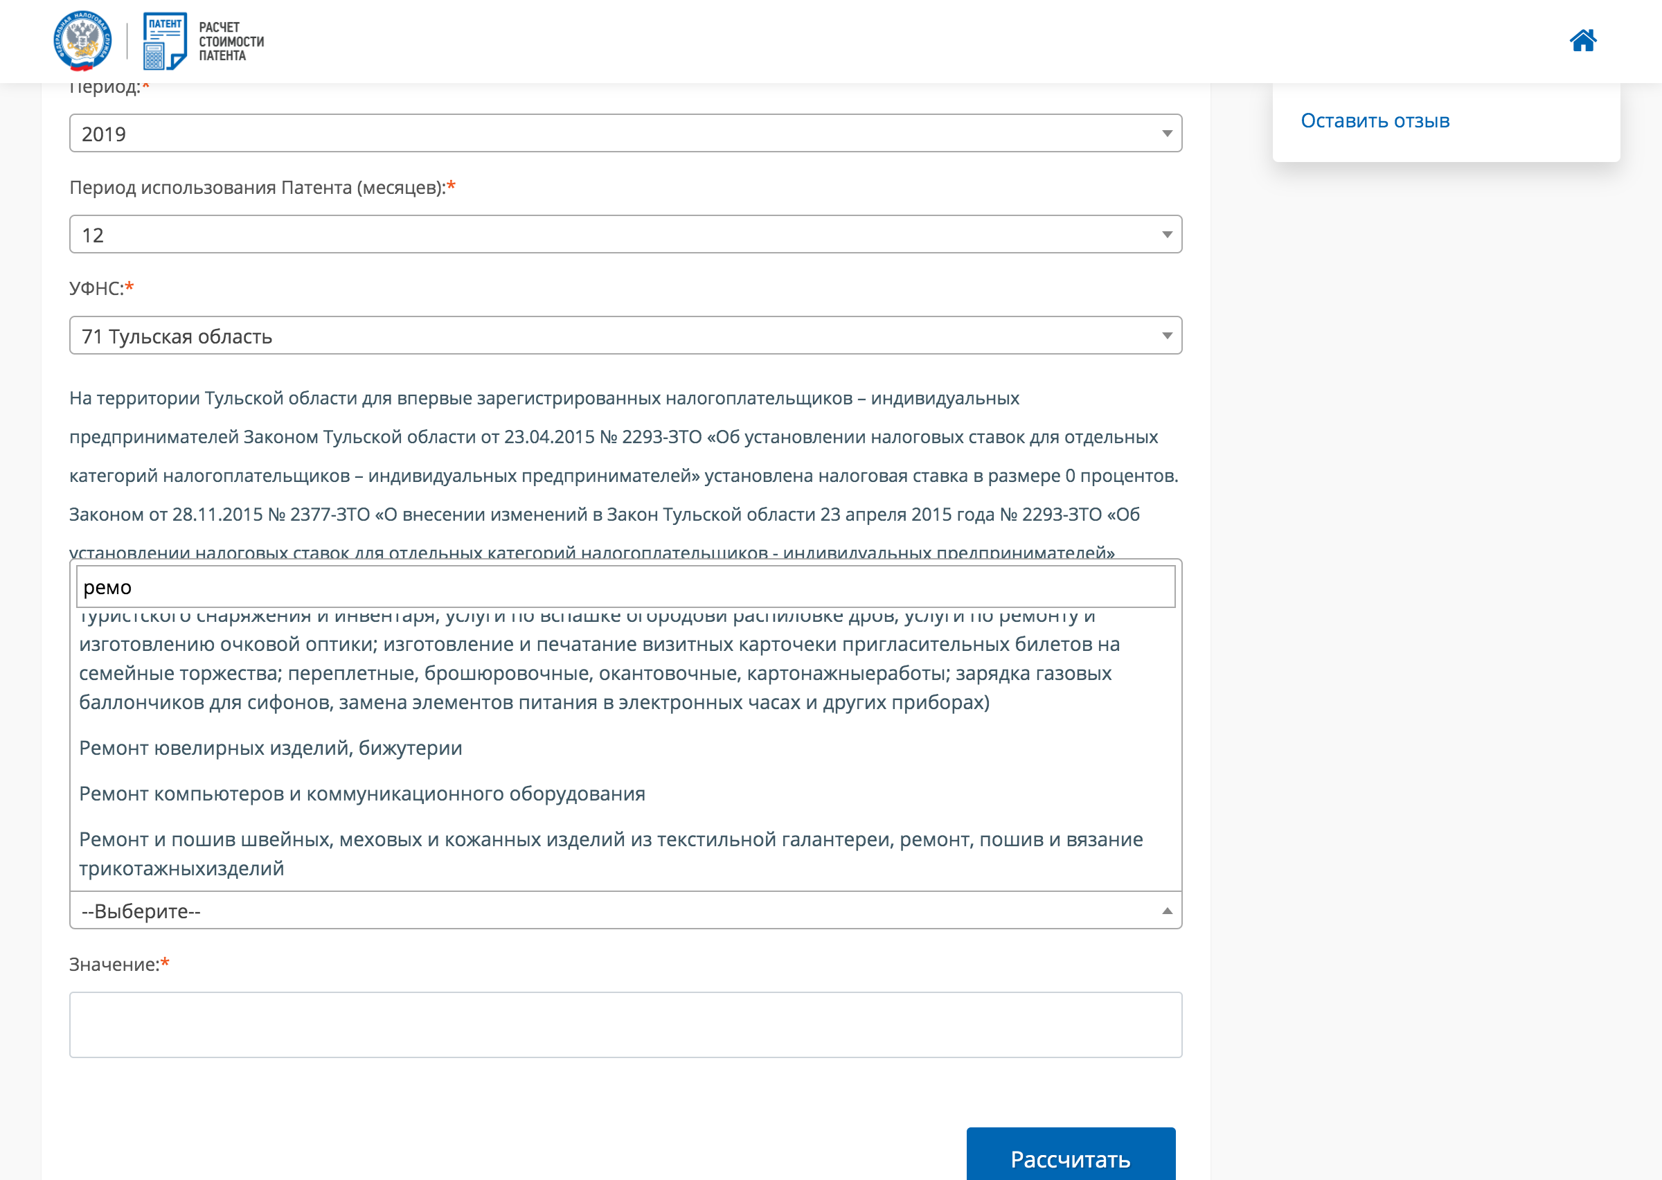The height and width of the screenshot is (1180, 1662).
Task: Click the РАСЧЕТ СТОИМОСТИ ПАТЕНТА header title
Action: pyautogui.click(x=231, y=42)
